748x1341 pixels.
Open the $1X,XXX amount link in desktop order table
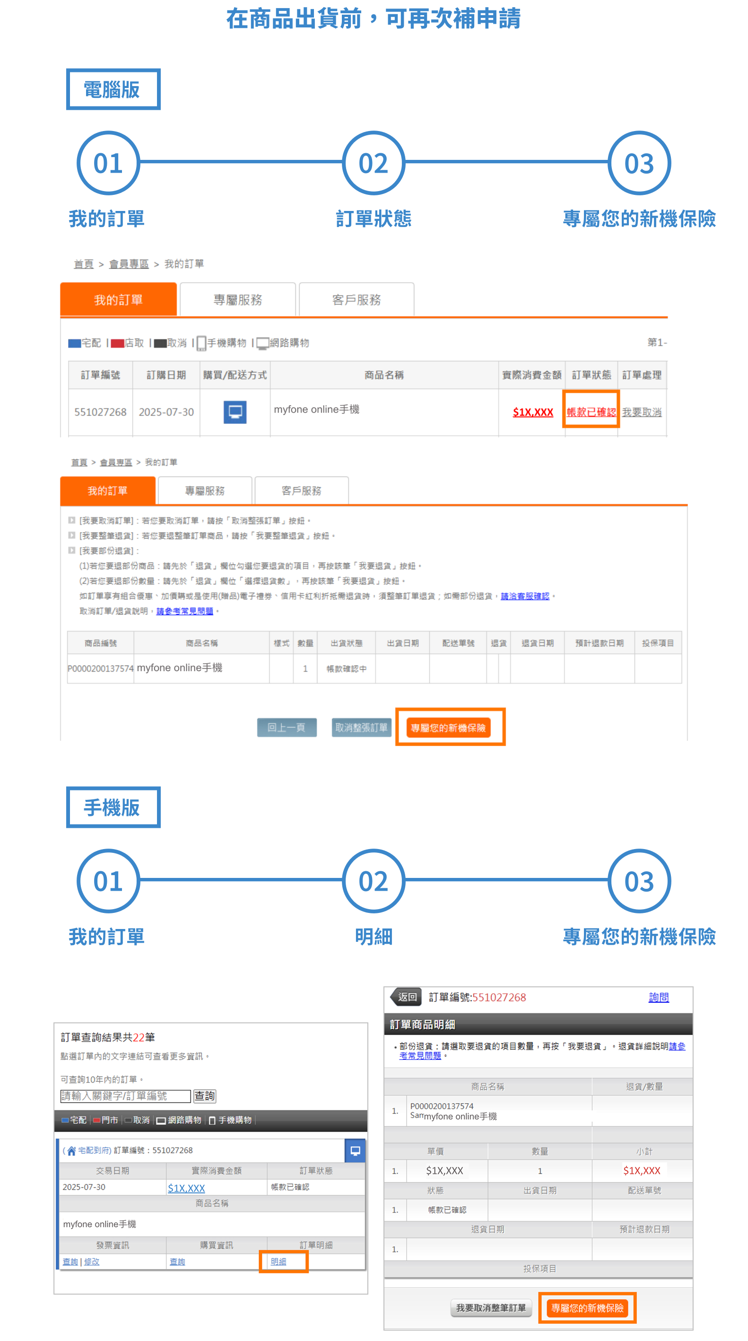[x=532, y=412]
